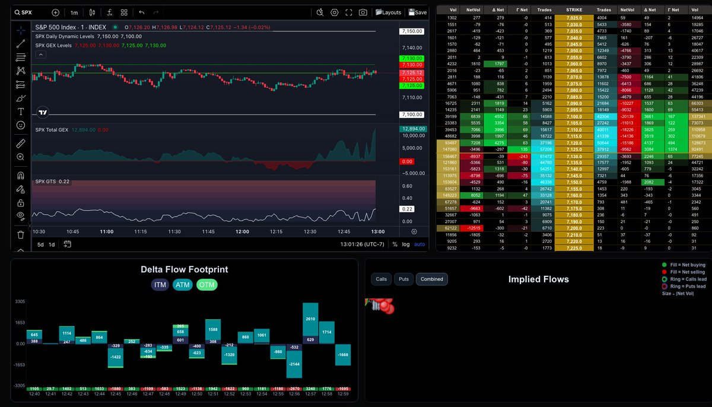The image size is (712, 407).
Task: Collapse the indicator legend chevron
Action: click(x=41, y=55)
